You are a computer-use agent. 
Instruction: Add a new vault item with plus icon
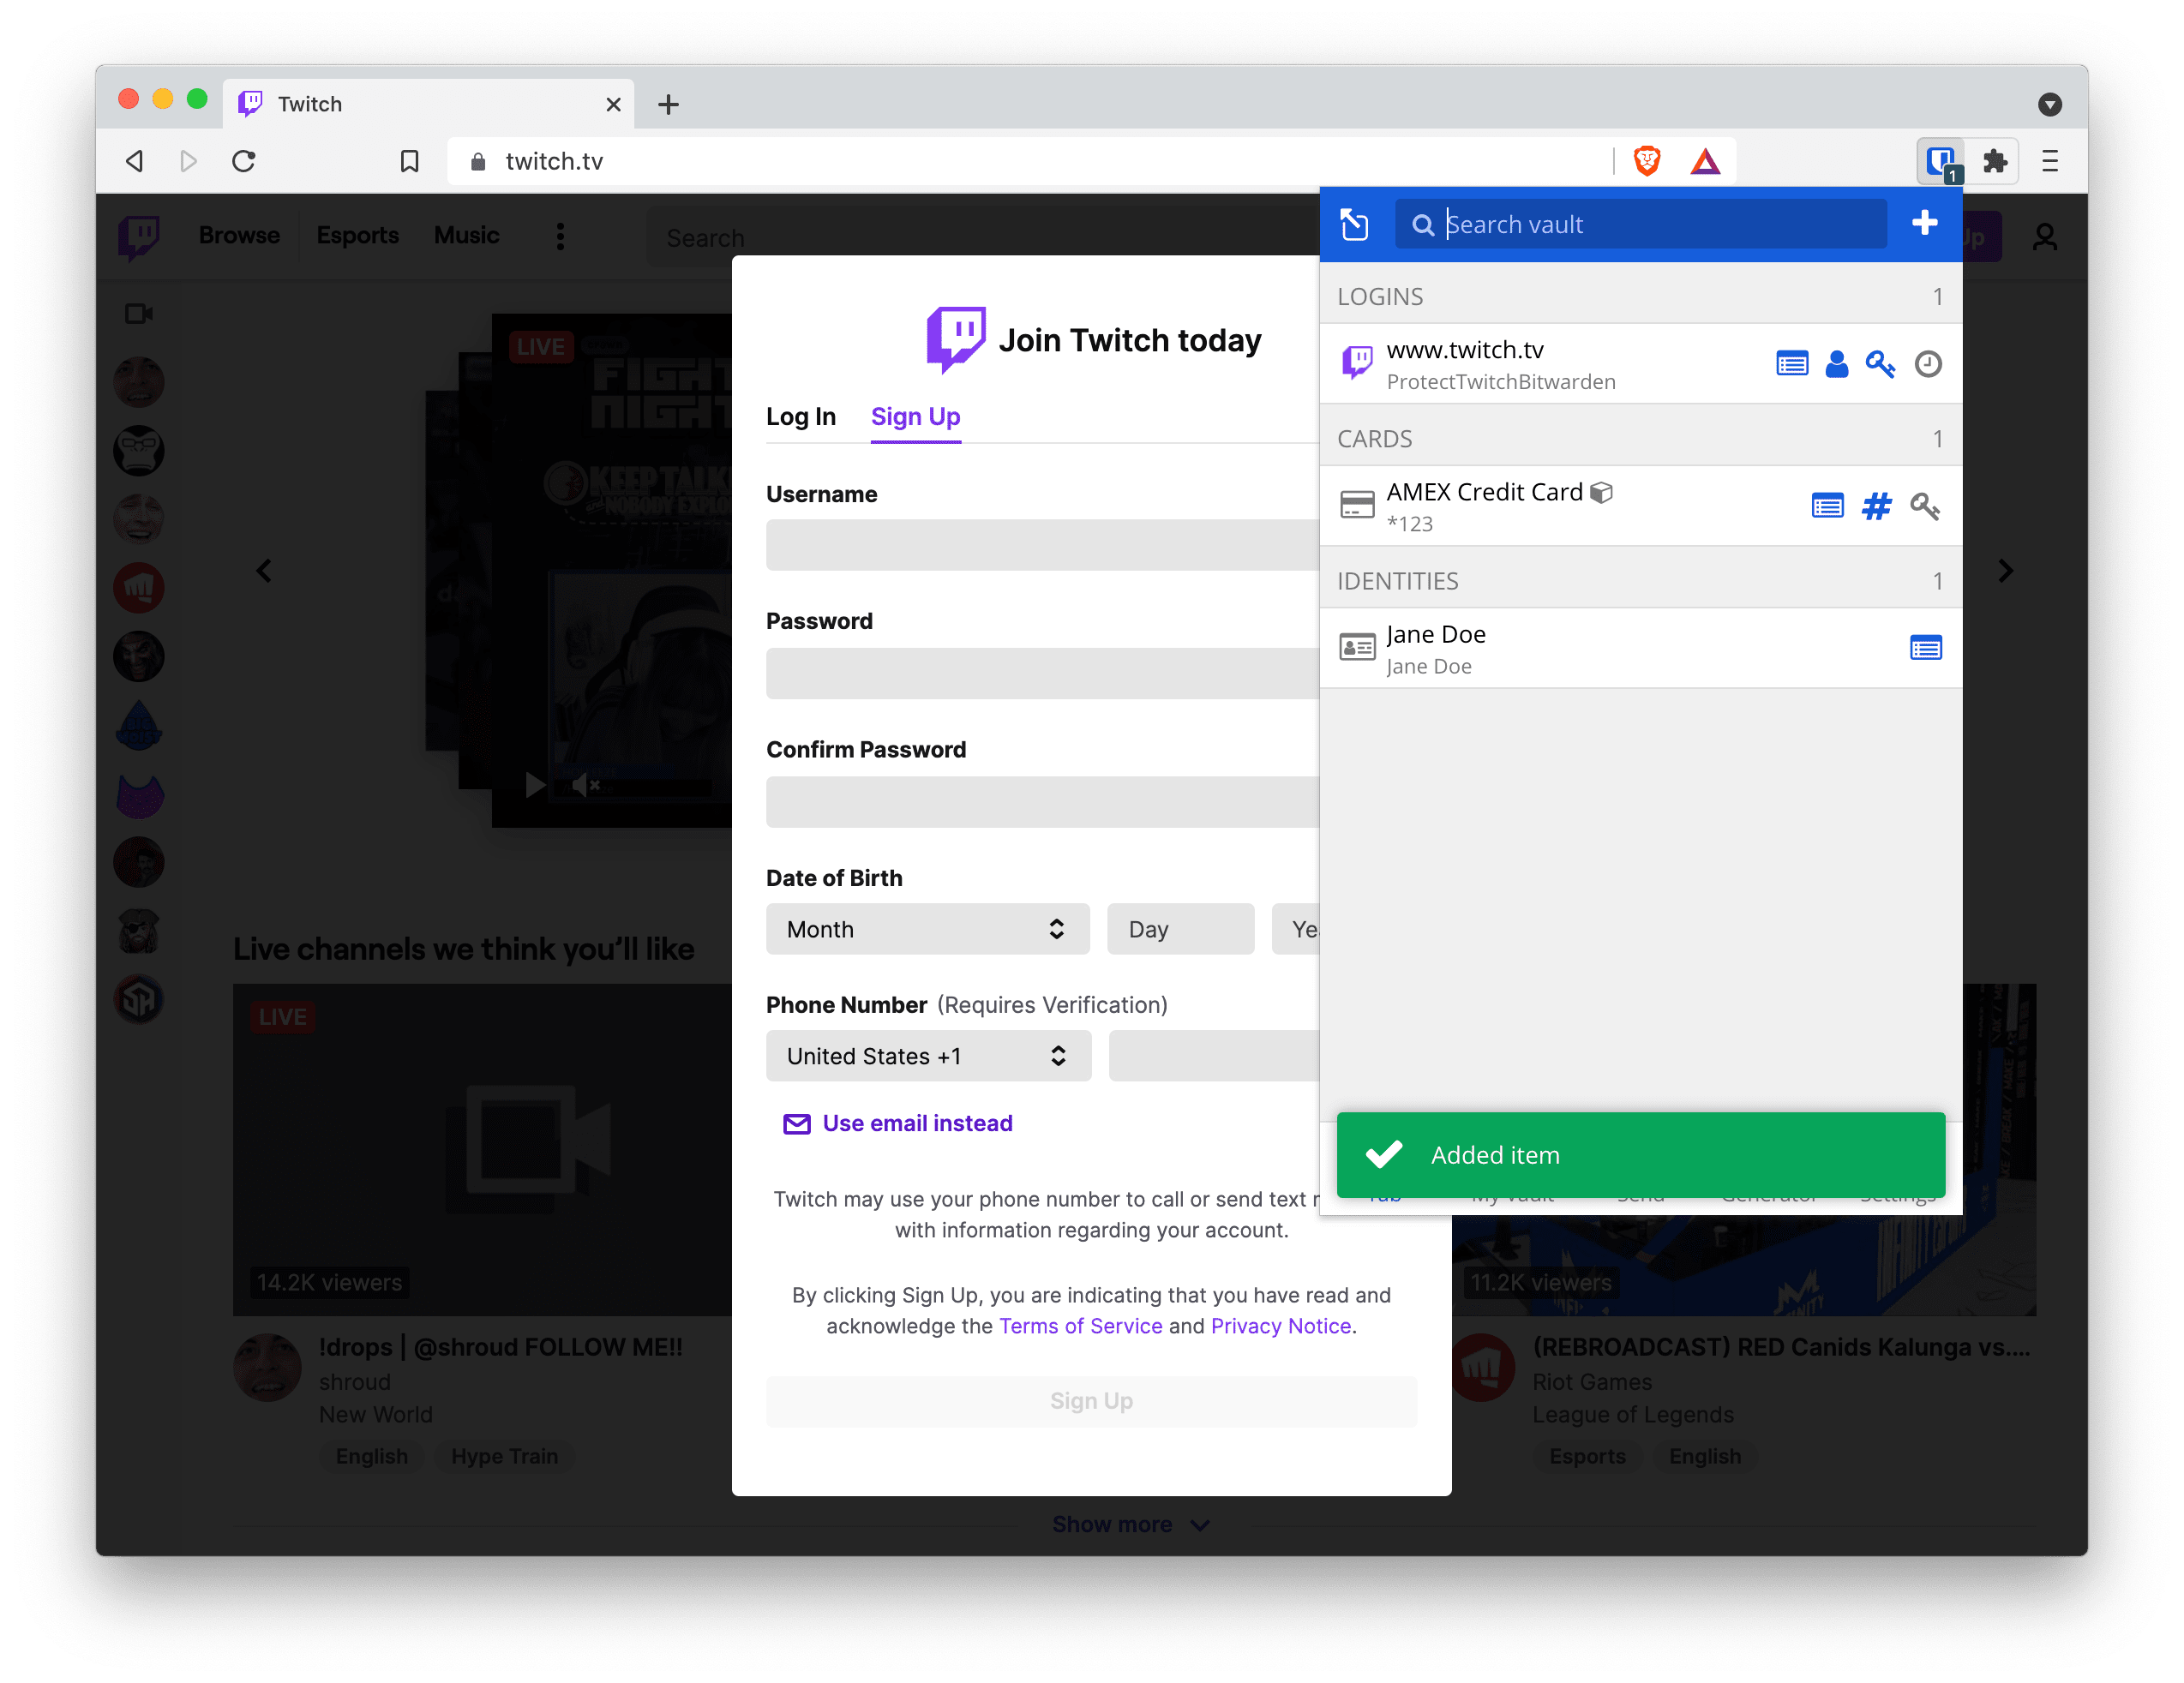click(x=1924, y=223)
